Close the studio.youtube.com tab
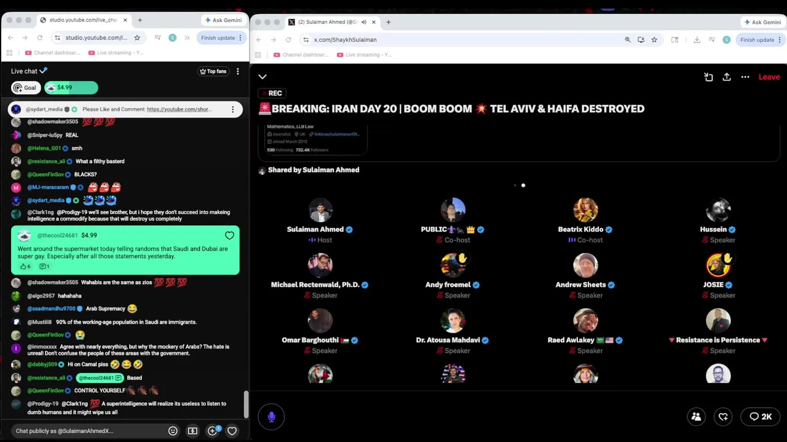Image resolution: width=787 pixels, height=442 pixels. pyautogui.click(x=125, y=20)
